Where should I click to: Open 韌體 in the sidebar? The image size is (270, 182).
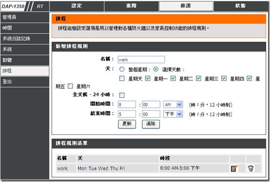coord(25,60)
